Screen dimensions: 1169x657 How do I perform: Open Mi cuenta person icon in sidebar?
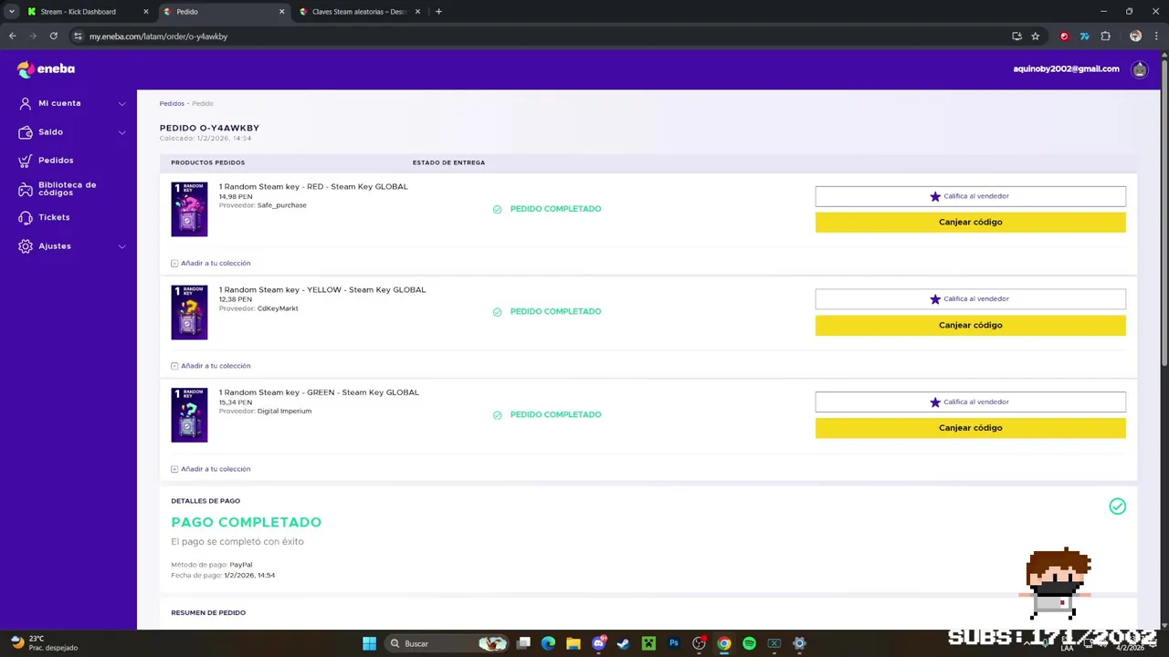click(26, 104)
